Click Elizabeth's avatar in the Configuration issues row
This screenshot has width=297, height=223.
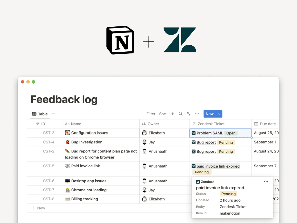coord(144,133)
